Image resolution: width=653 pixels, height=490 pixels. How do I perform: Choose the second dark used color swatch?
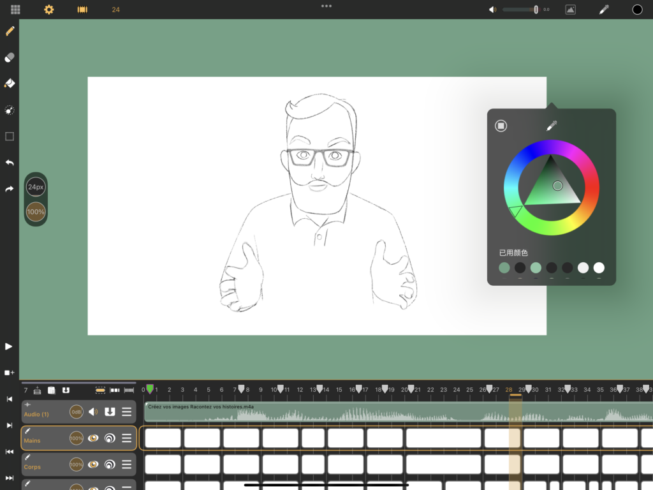pos(552,267)
